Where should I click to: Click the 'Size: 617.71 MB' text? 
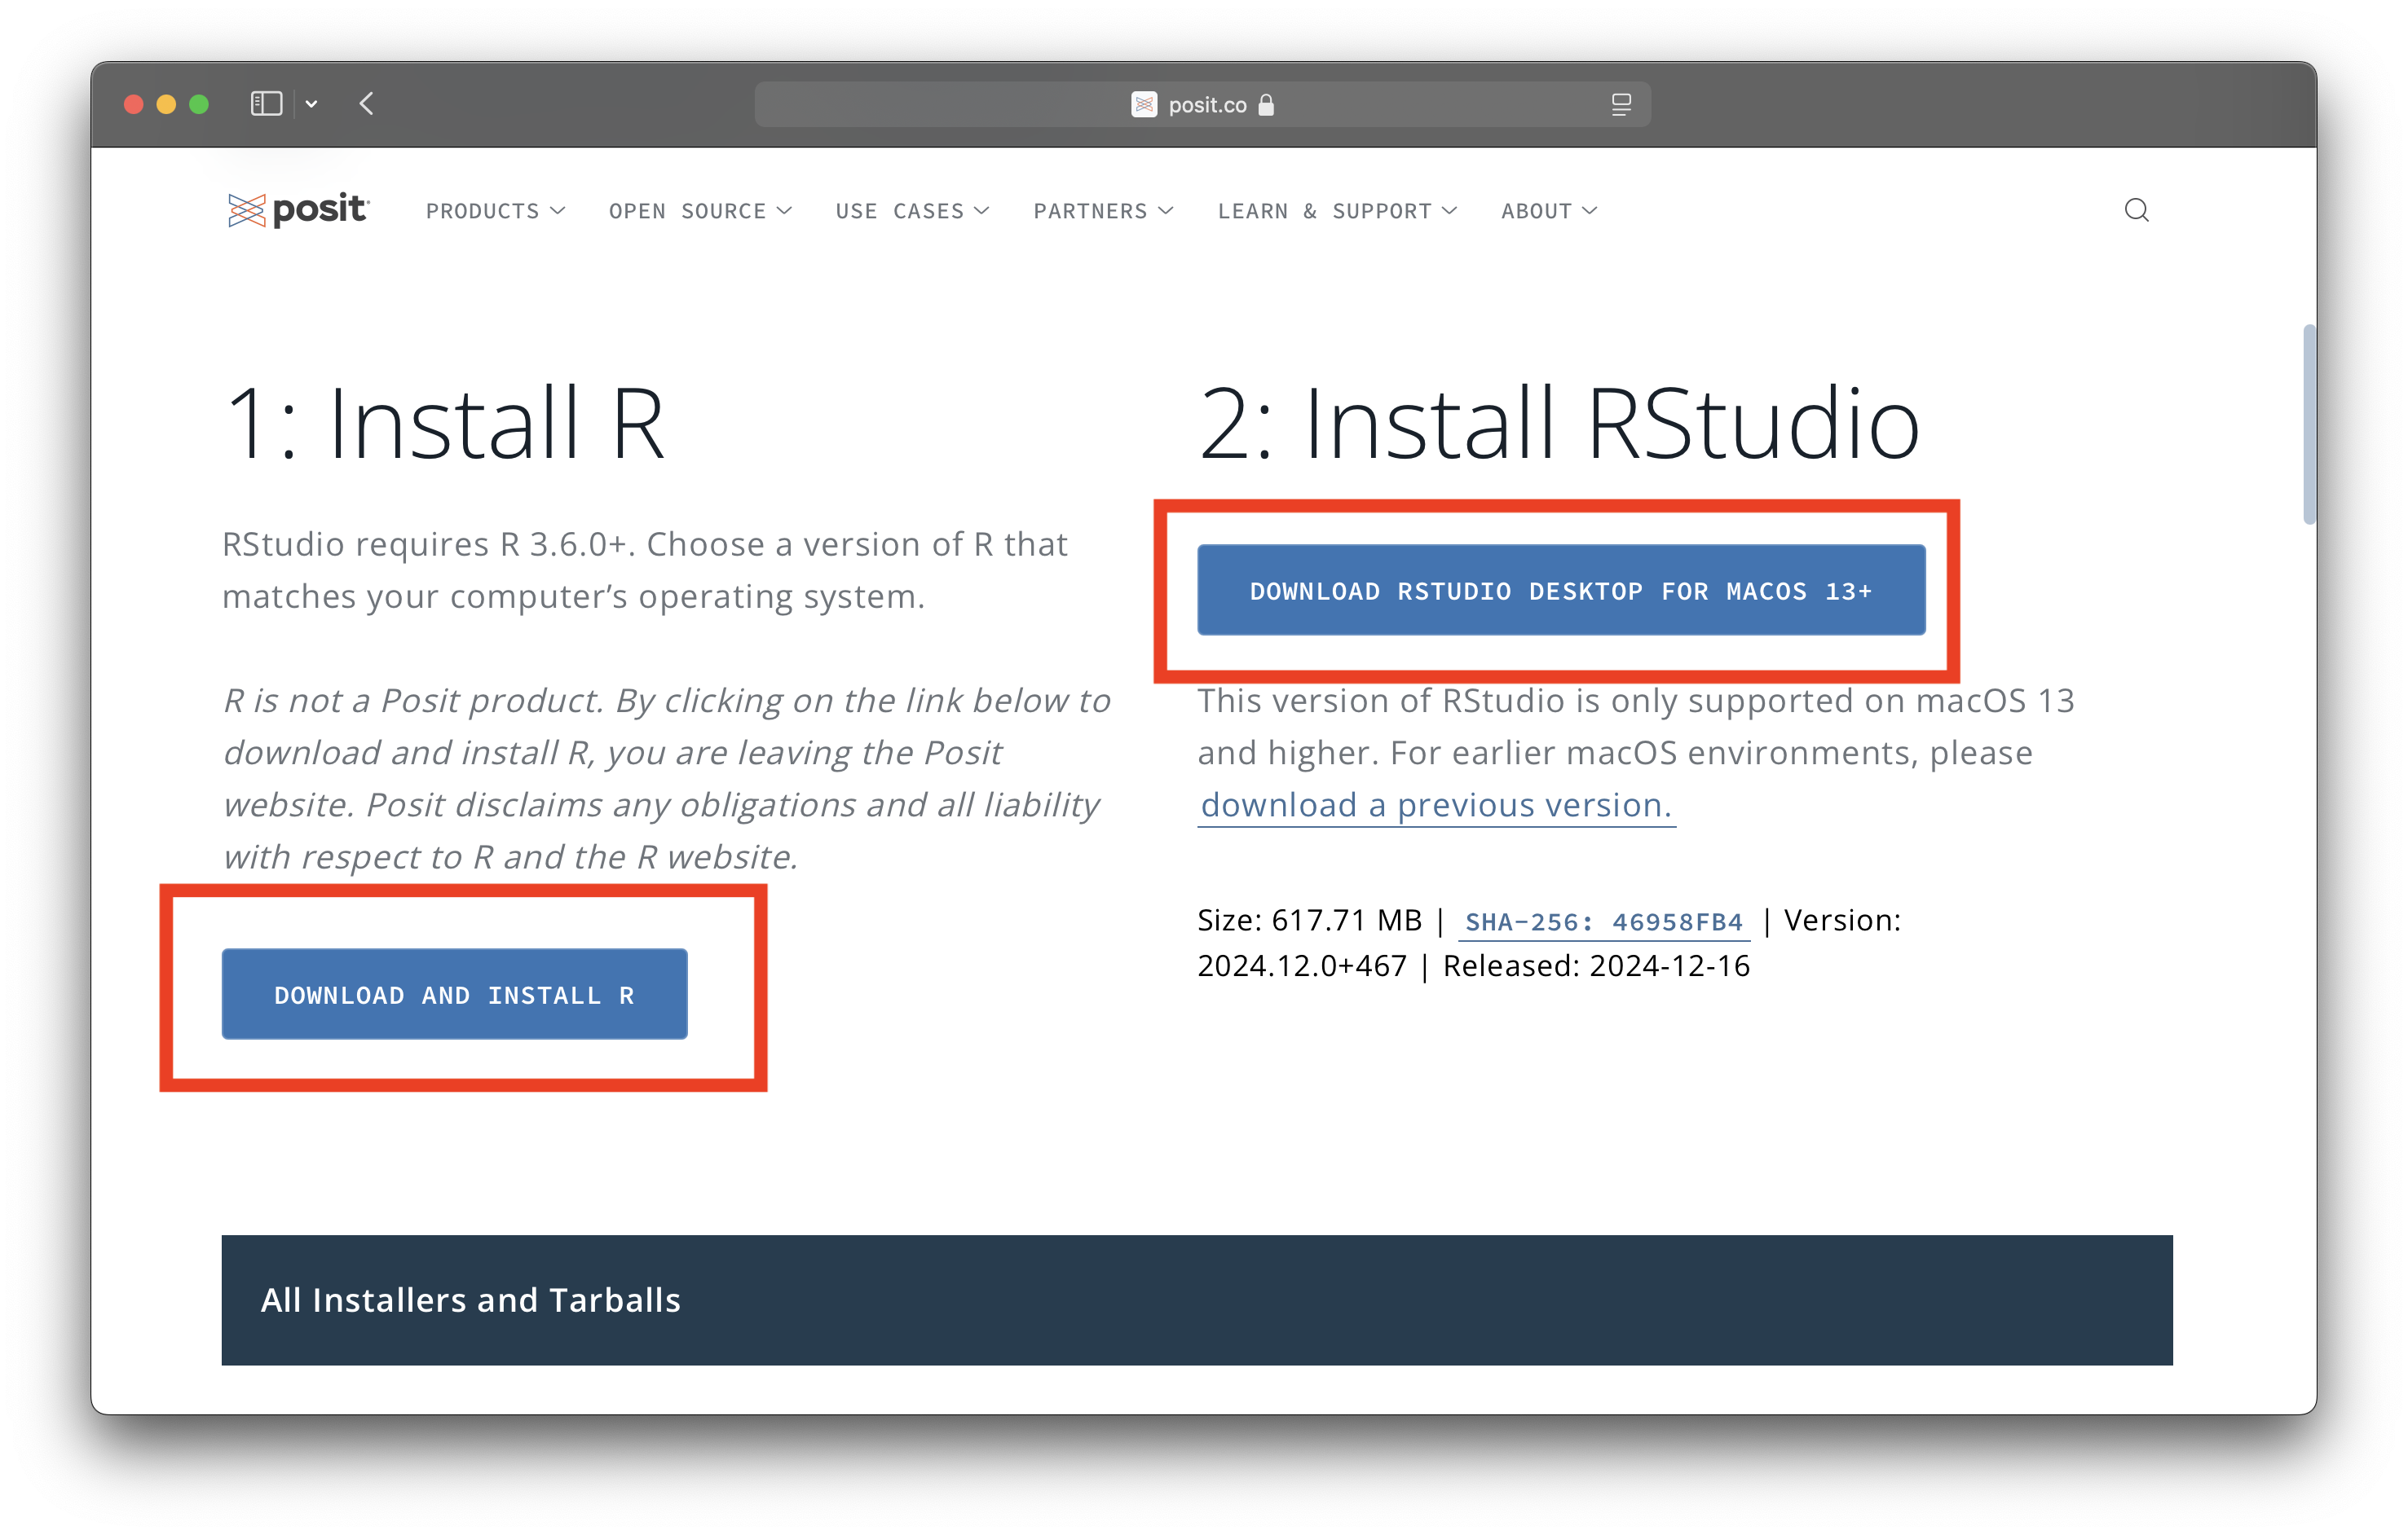pos(1309,919)
